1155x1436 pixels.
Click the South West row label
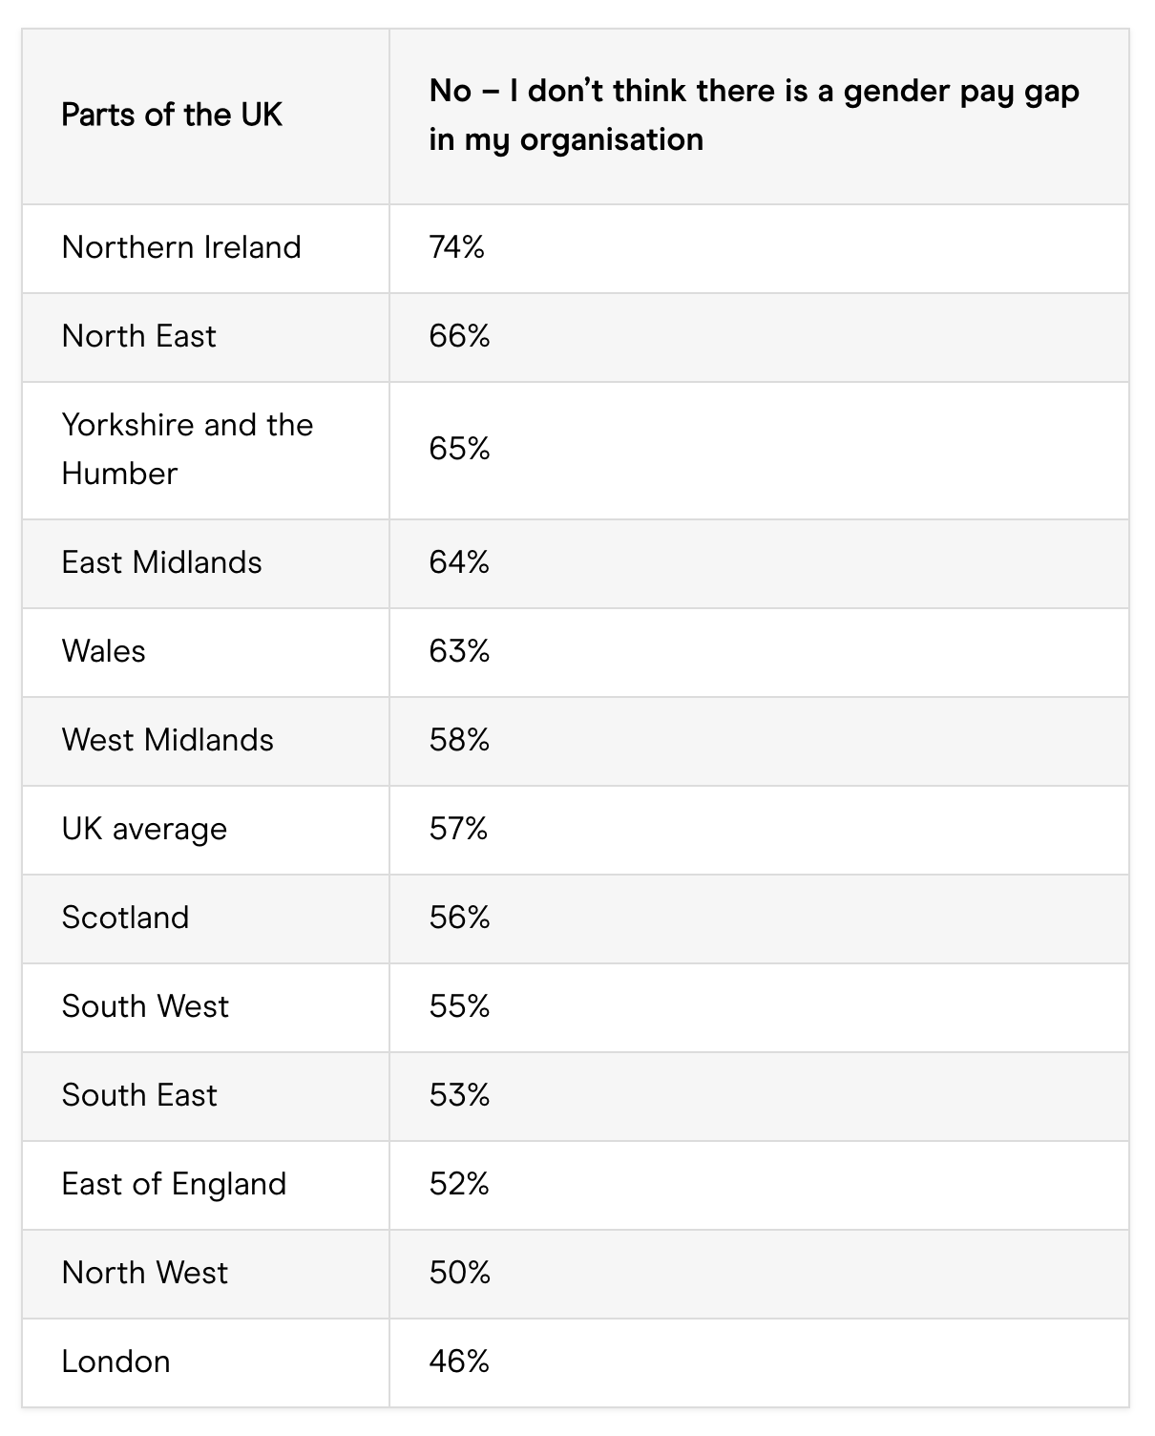point(145,1006)
